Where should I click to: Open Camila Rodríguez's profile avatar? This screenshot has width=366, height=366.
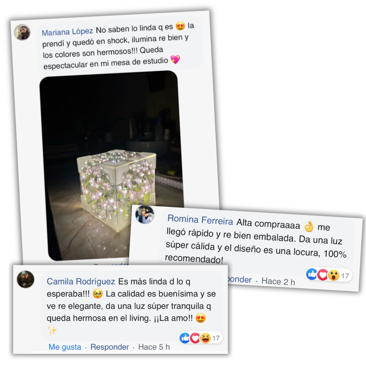26,279
